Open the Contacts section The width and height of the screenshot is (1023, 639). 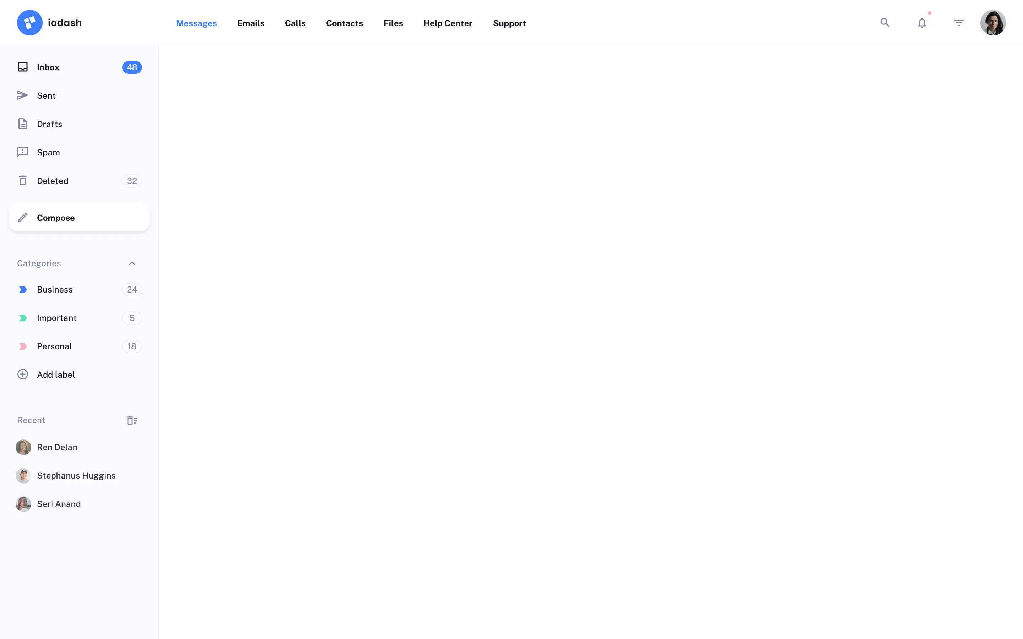[344, 23]
